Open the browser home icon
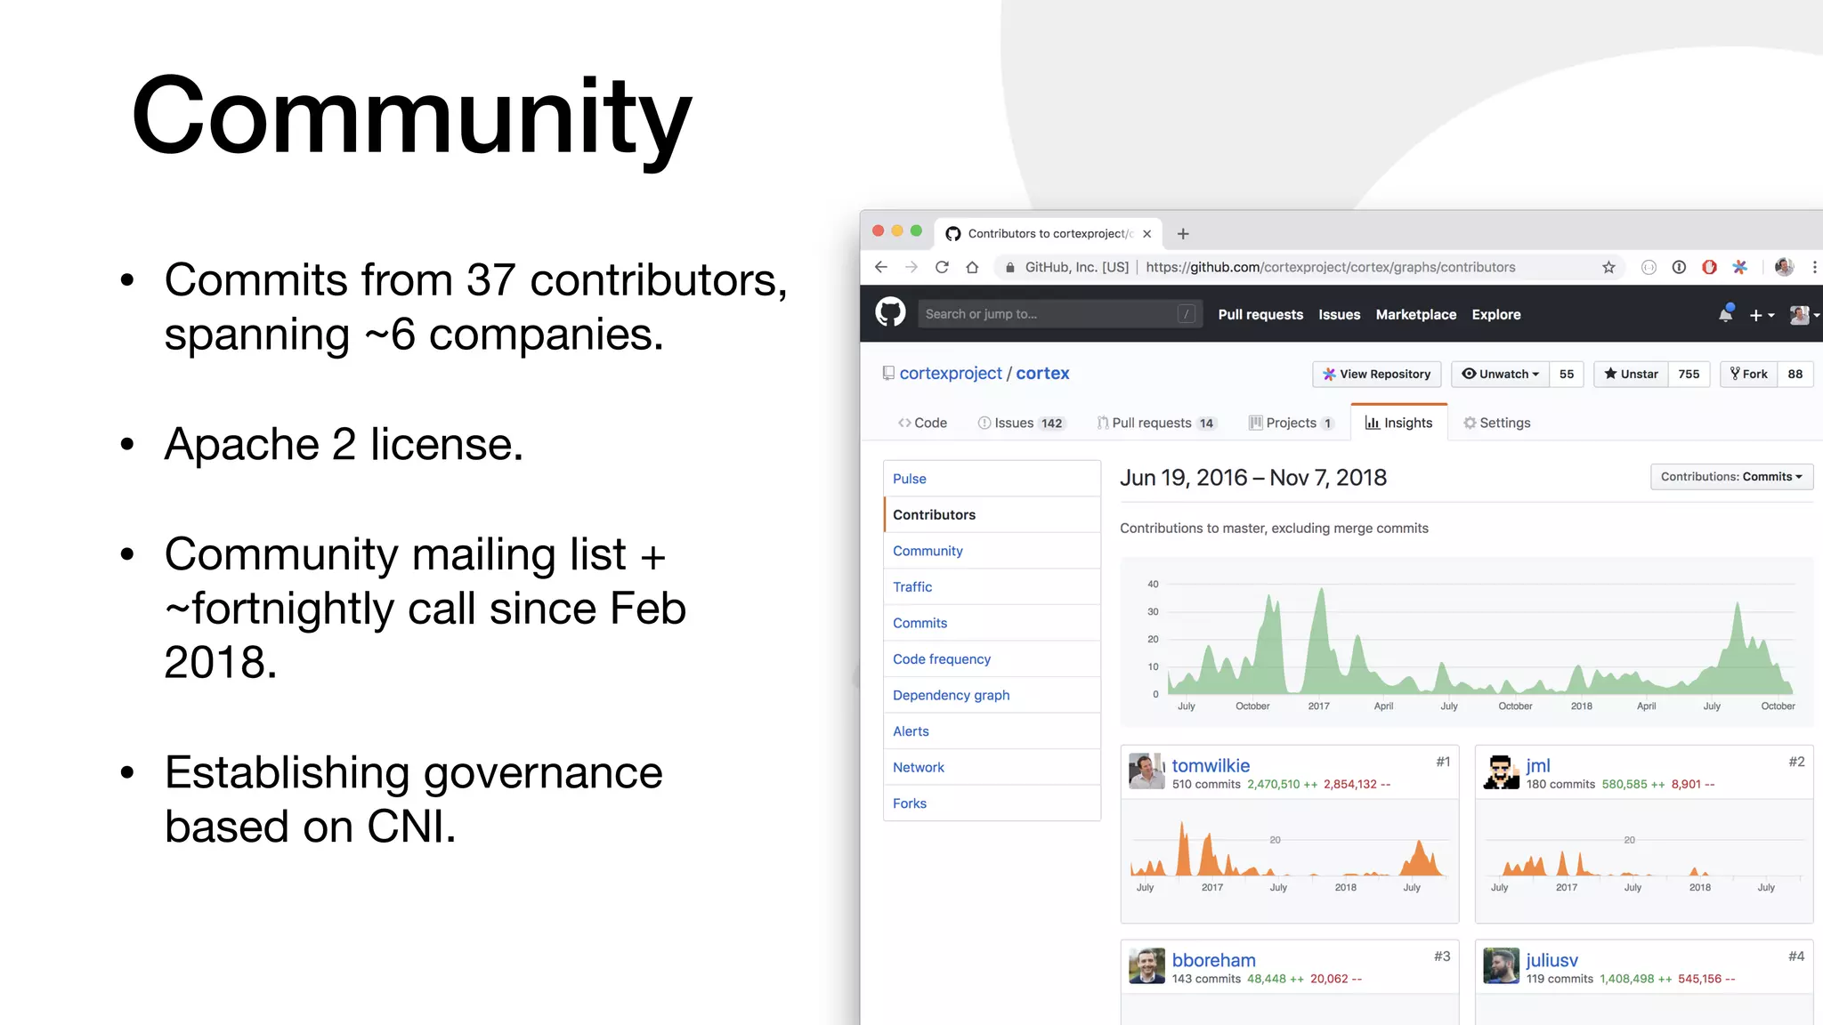The image size is (1823, 1025). [x=972, y=267]
